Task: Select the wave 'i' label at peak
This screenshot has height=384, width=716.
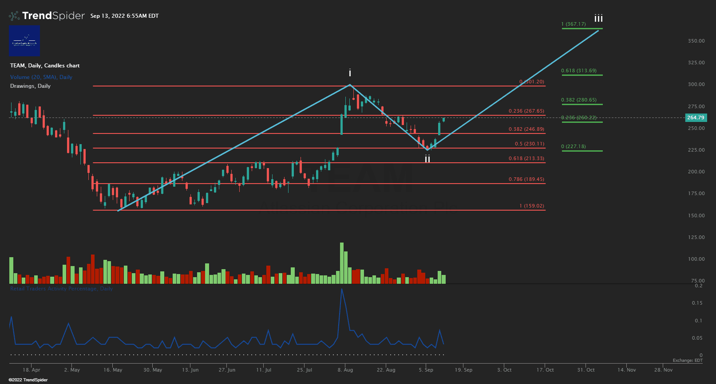Action: (x=350, y=73)
